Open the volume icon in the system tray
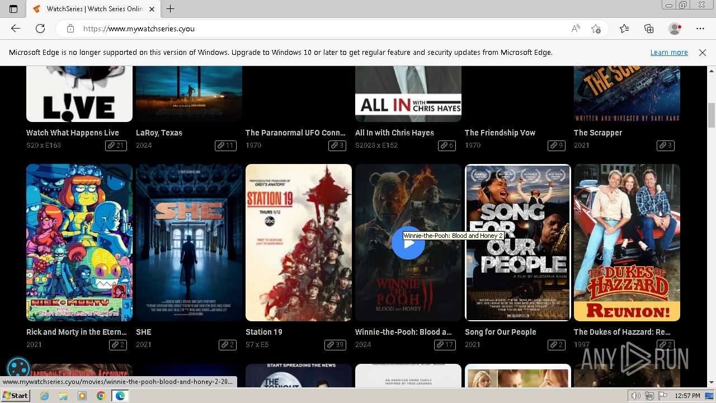 click(636, 396)
